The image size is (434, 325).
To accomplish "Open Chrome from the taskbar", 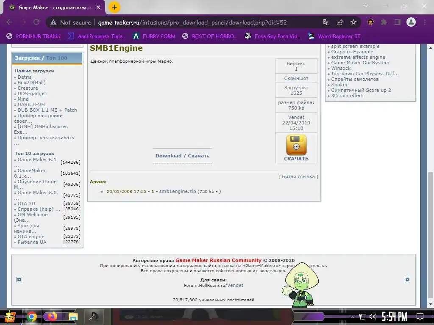I will click(x=31, y=317).
